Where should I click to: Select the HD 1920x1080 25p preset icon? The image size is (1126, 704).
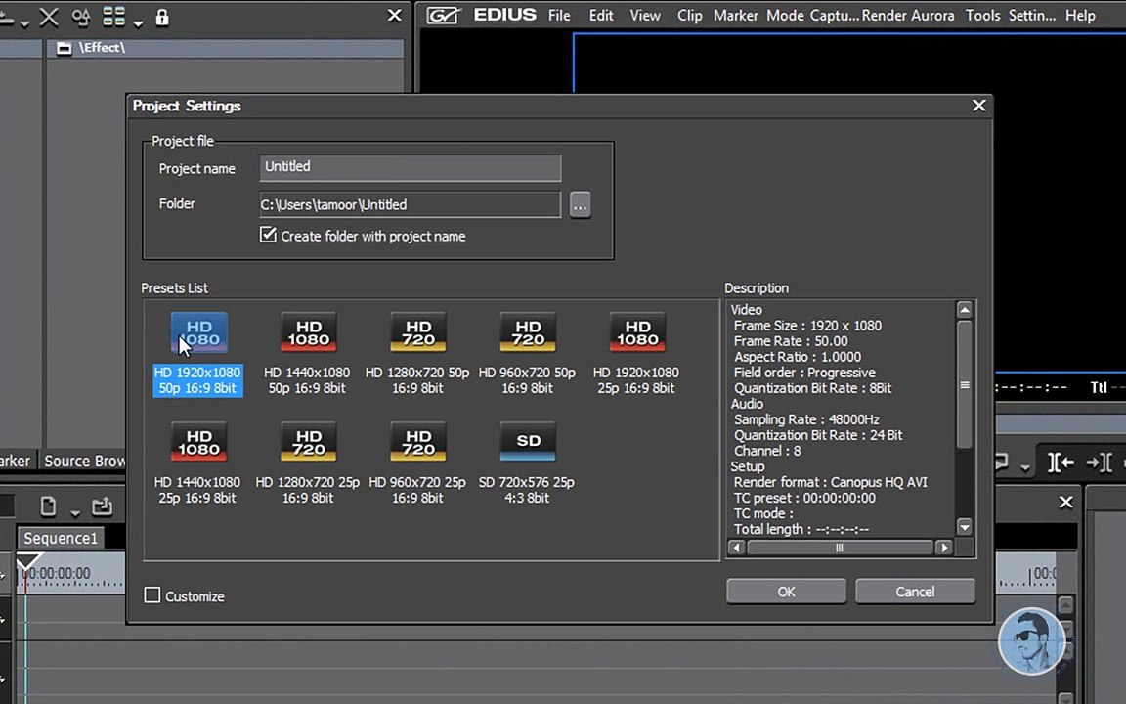pyautogui.click(x=637, y=333)
